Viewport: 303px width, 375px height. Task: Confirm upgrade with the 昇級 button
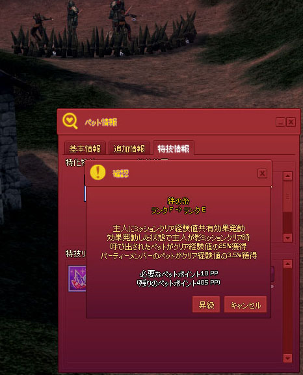point(206,305)
